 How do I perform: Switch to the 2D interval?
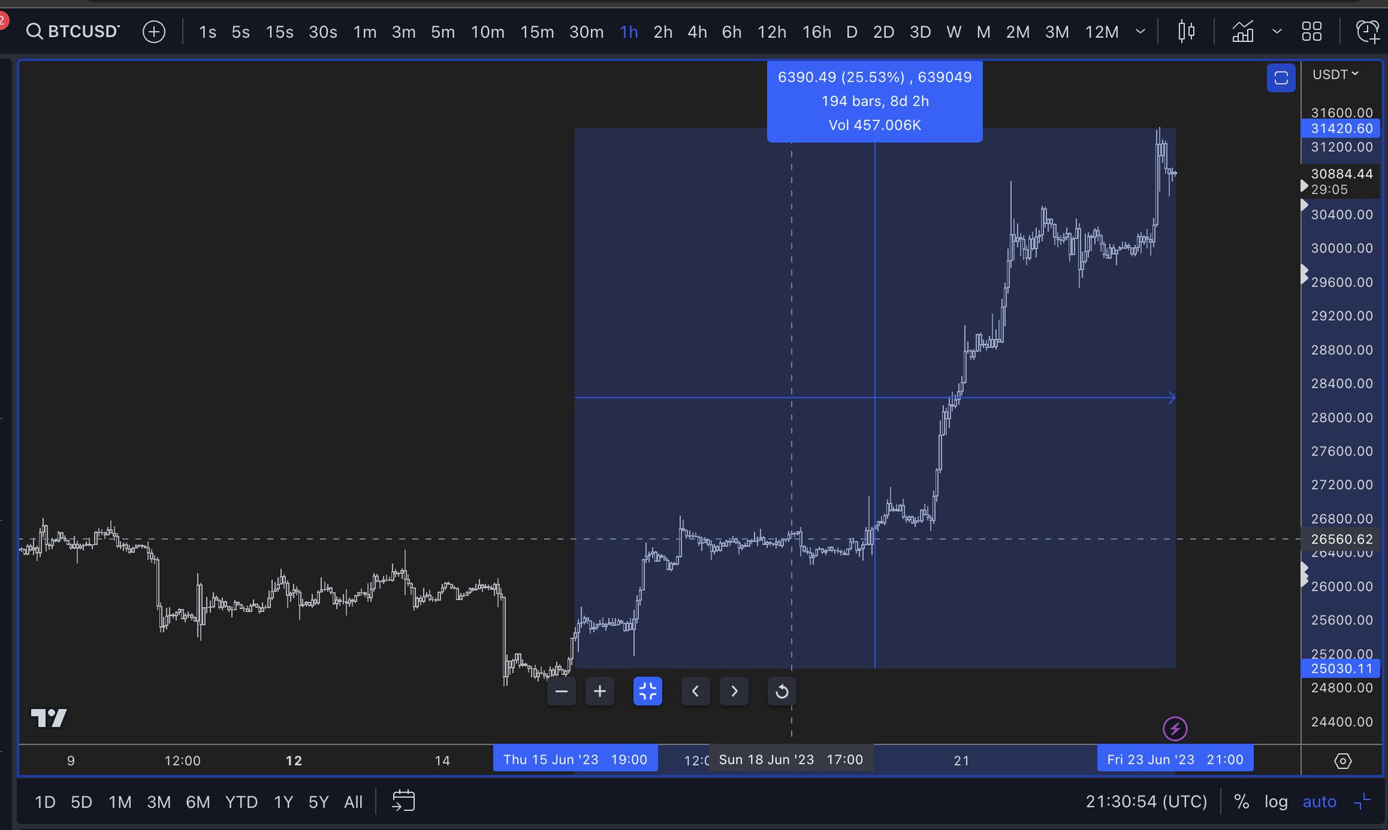tap(883, 32)
